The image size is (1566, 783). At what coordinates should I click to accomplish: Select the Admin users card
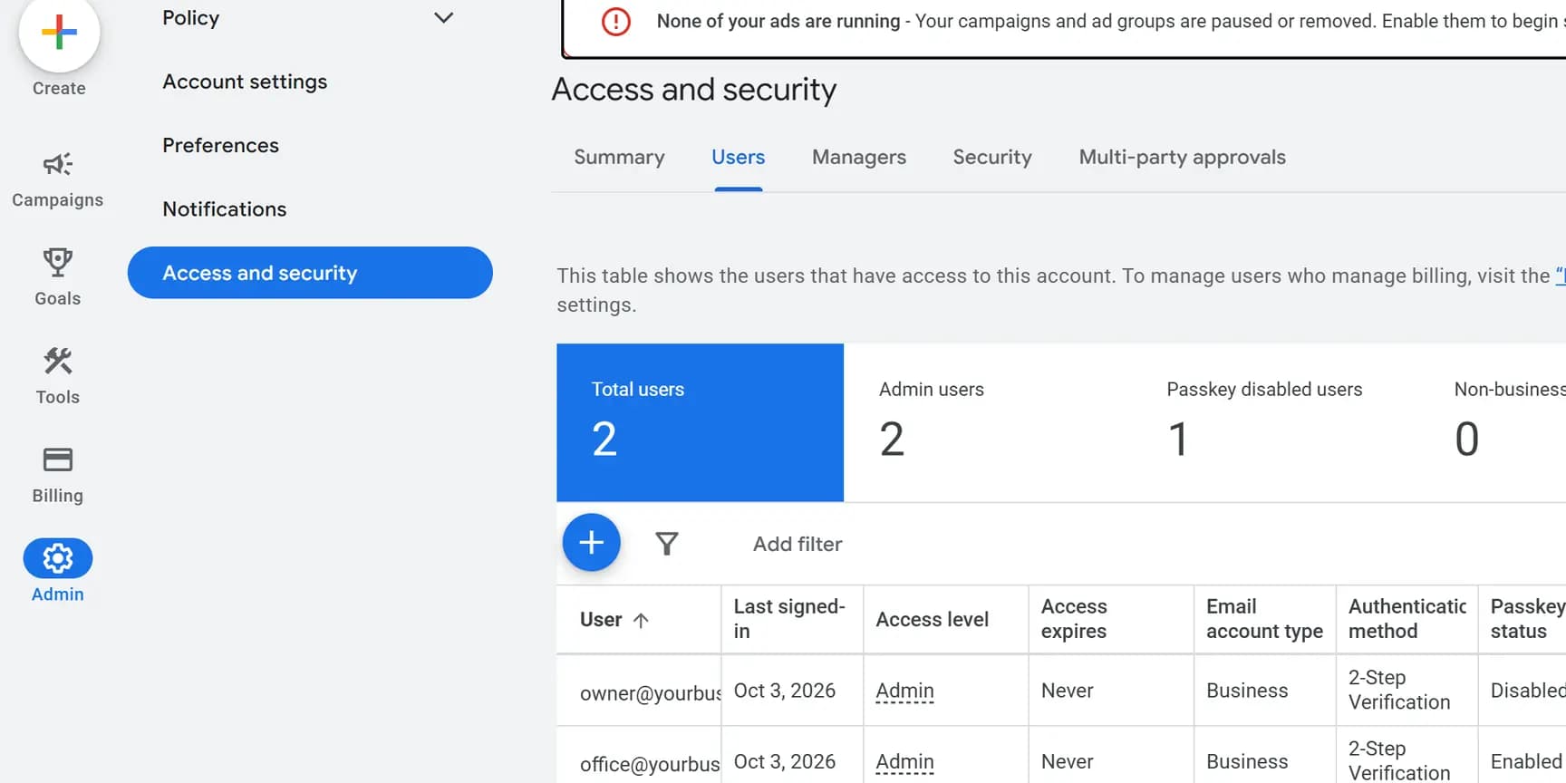(x=988, y=422)
